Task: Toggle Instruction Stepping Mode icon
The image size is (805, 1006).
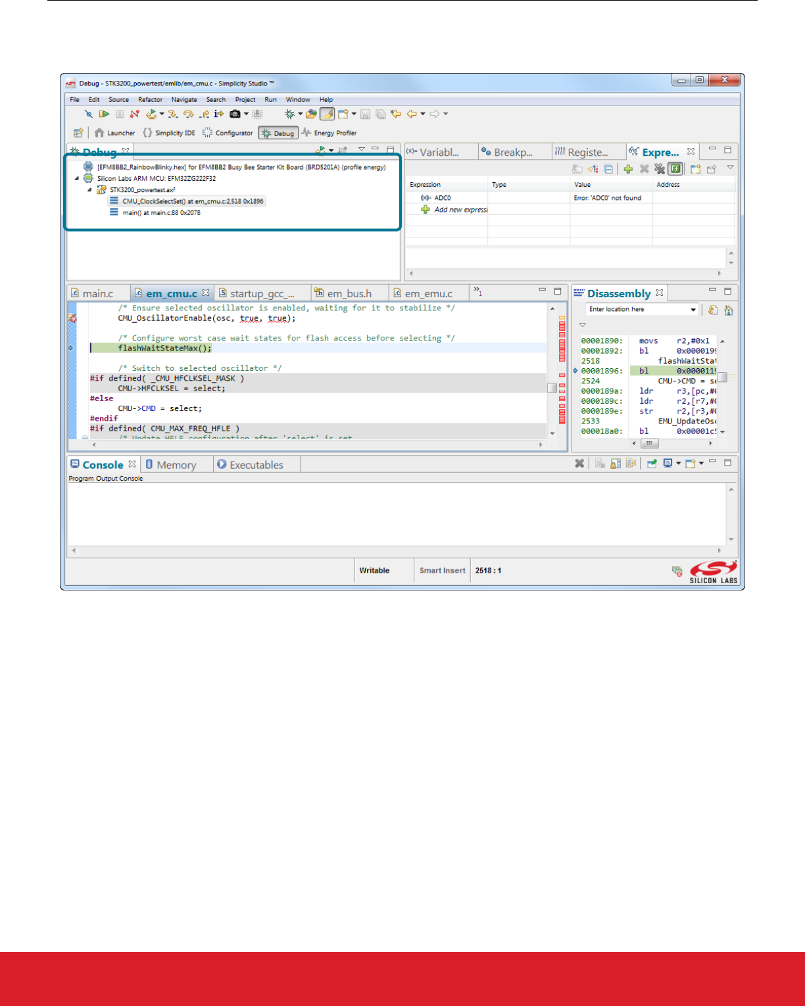Action: tap(218, 114)
